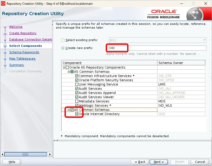Go to the Create Repository step

click(23, 33)
